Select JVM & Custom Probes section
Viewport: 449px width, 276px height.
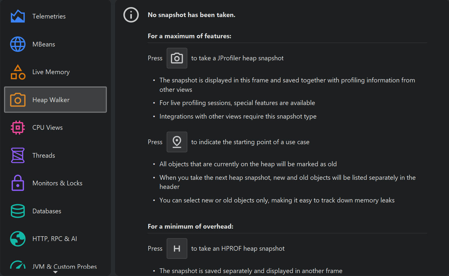pyautogui.click(x=64, y=266)
